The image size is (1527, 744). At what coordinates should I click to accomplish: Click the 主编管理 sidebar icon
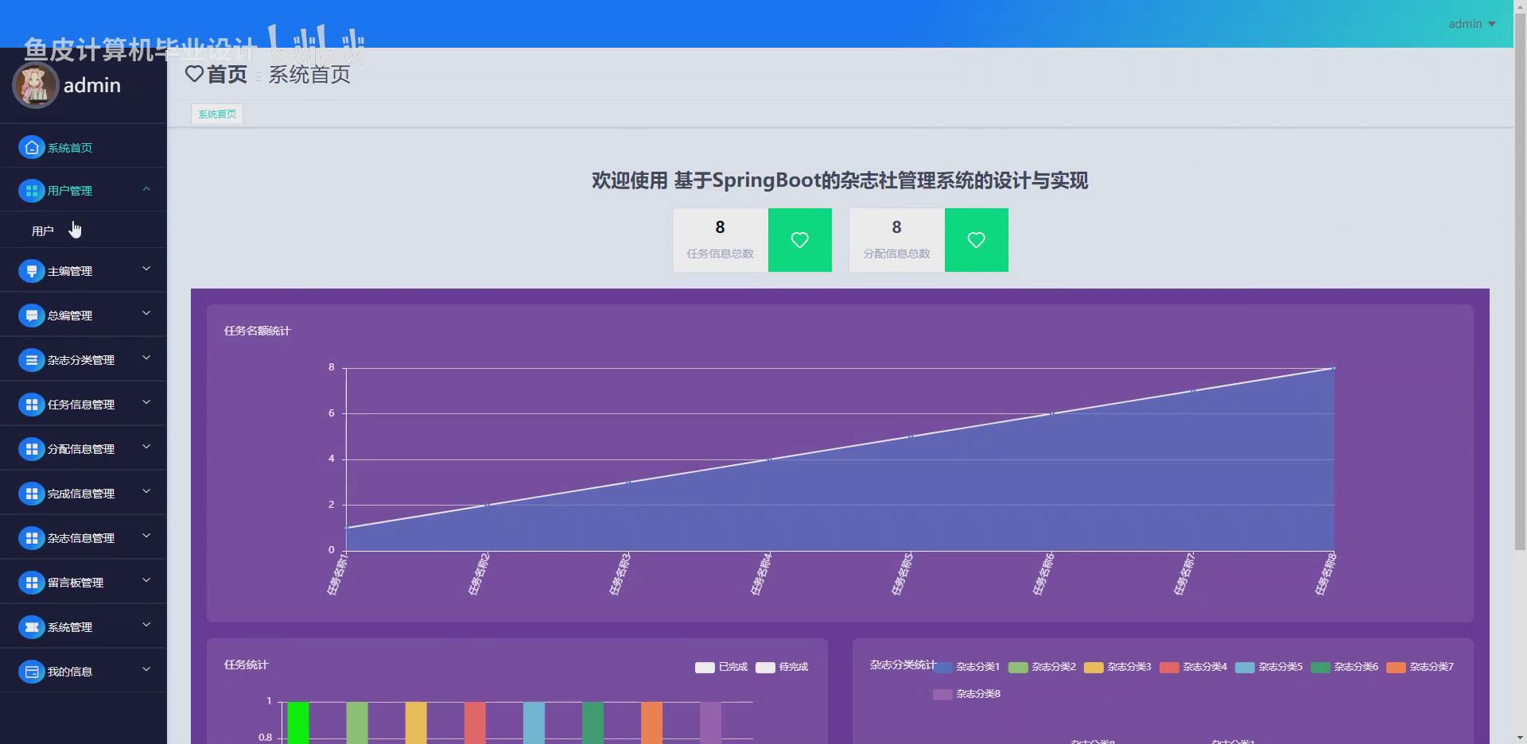point(31,271)
